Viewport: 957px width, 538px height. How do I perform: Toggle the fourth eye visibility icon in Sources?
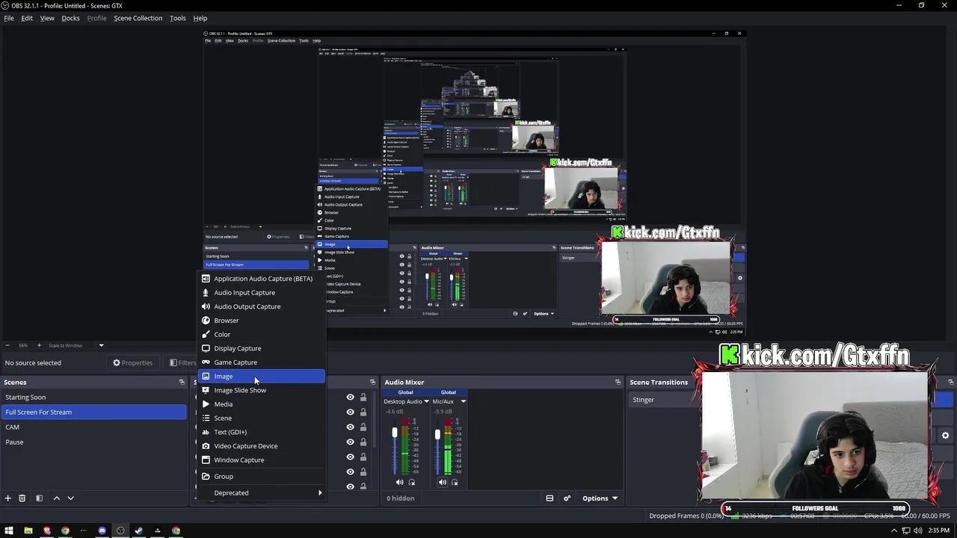(350, 442)
